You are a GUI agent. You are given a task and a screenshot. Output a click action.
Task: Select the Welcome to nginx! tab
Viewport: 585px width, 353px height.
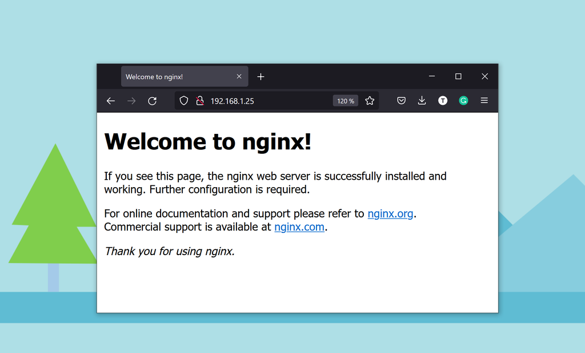click(x=185, y=77)
